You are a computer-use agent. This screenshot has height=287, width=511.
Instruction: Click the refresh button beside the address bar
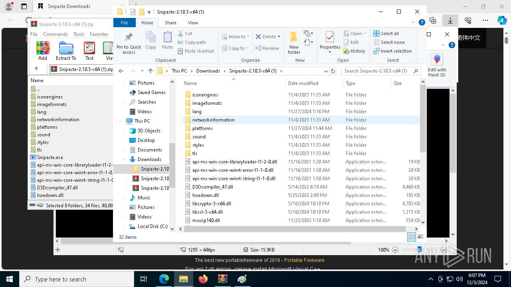[x=333, y=71]
